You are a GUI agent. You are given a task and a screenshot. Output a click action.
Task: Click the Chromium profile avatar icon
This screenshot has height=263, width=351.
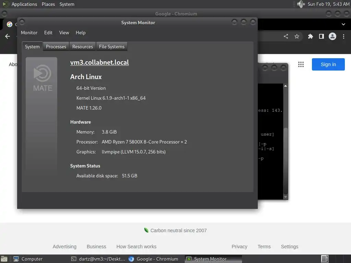[x=332, y=36]
